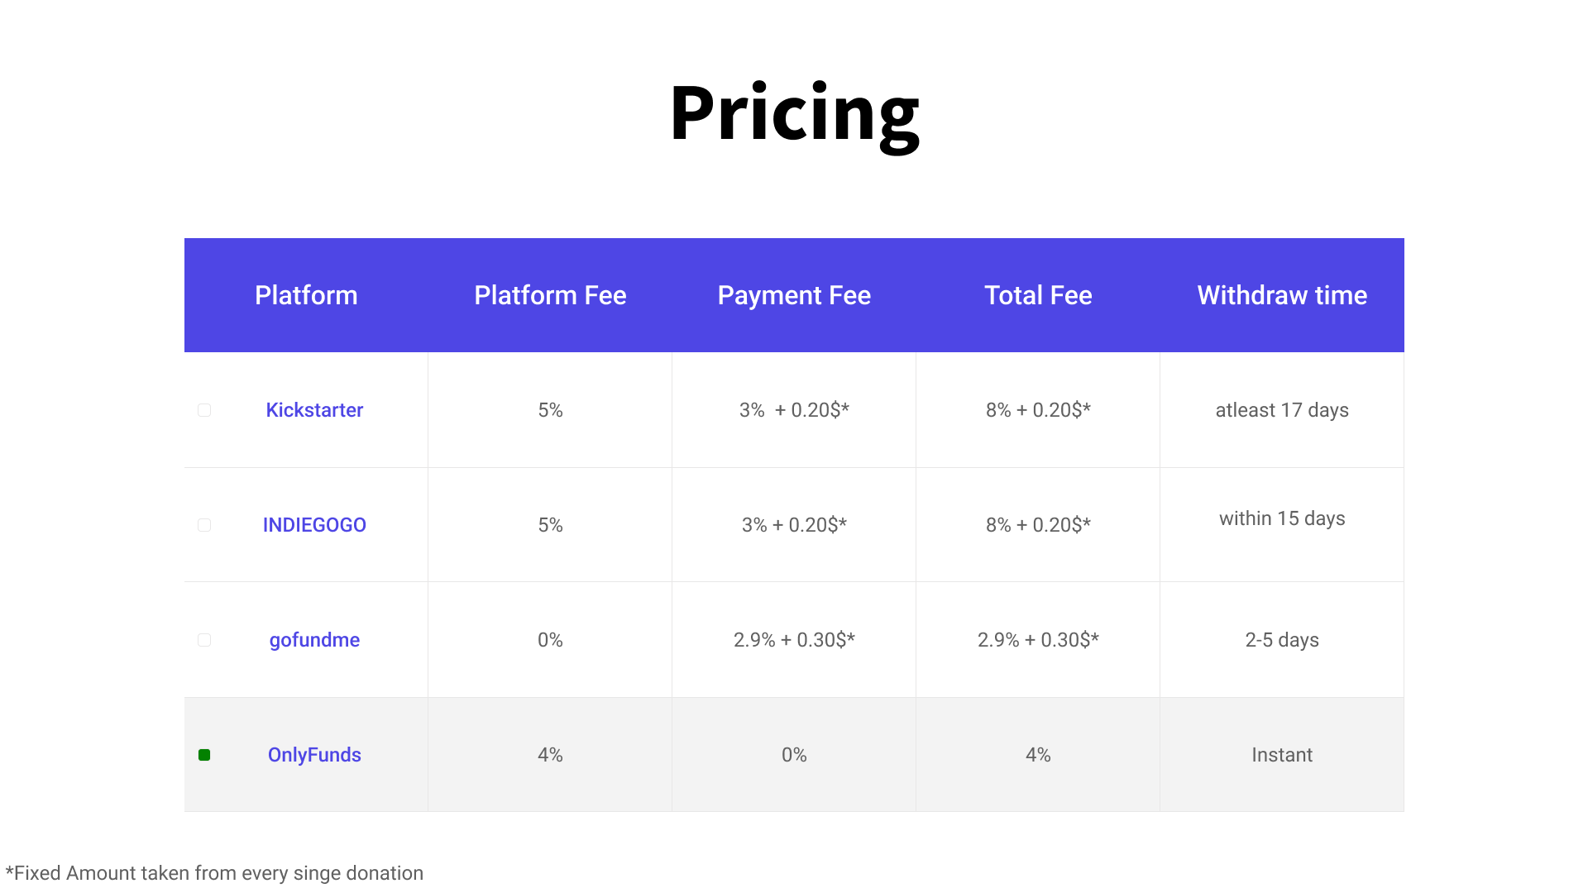The image size is (1588, 893).
Task: Click the Total Fee column header
Action: coord(1038,295)
